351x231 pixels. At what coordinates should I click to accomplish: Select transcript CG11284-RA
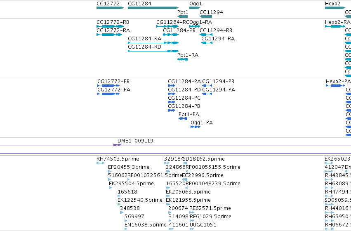(153, 43)
